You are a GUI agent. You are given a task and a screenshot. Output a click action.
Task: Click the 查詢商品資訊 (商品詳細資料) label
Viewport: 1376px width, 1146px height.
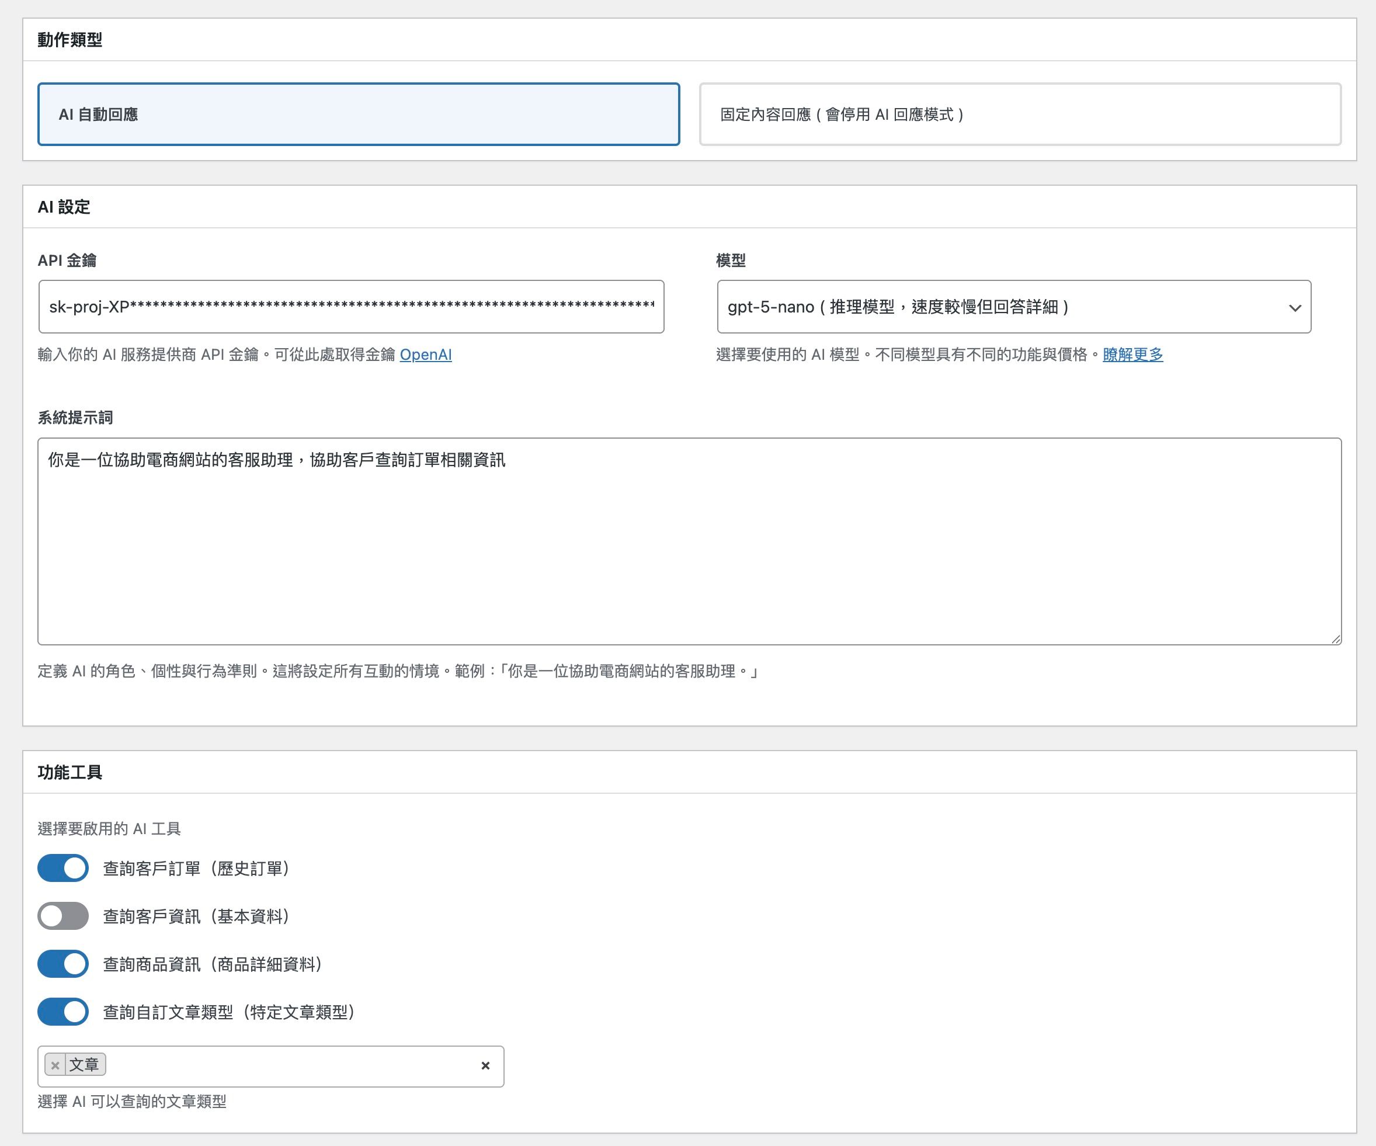coord(212,964)
